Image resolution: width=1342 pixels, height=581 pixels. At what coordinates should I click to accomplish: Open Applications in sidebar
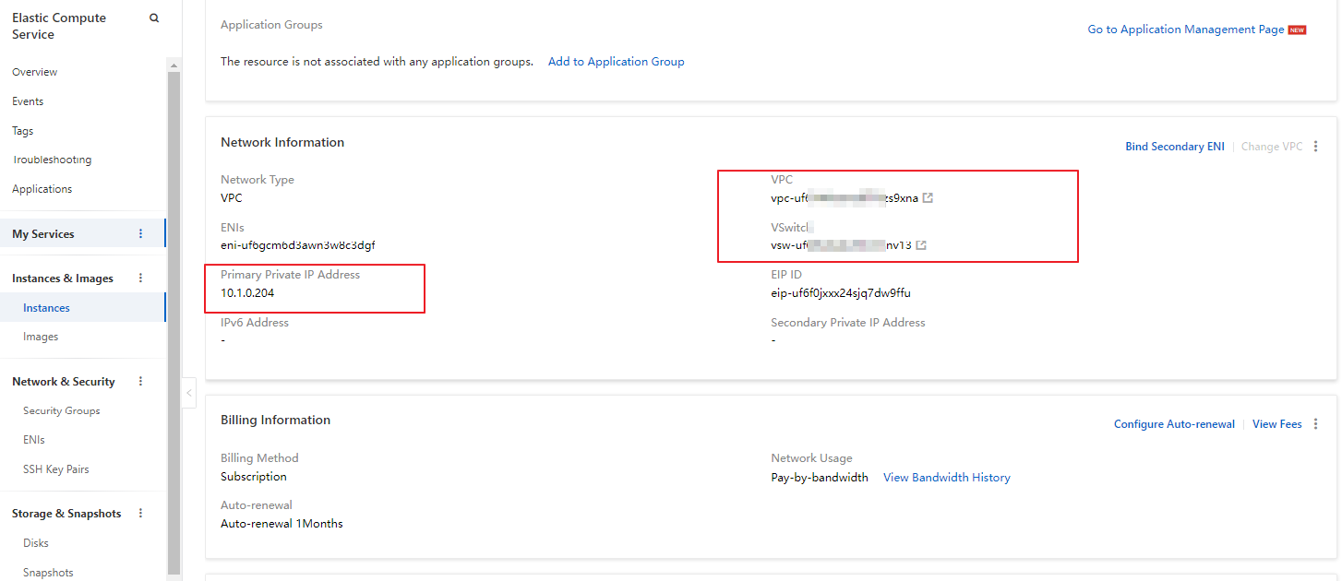[42, 189]
